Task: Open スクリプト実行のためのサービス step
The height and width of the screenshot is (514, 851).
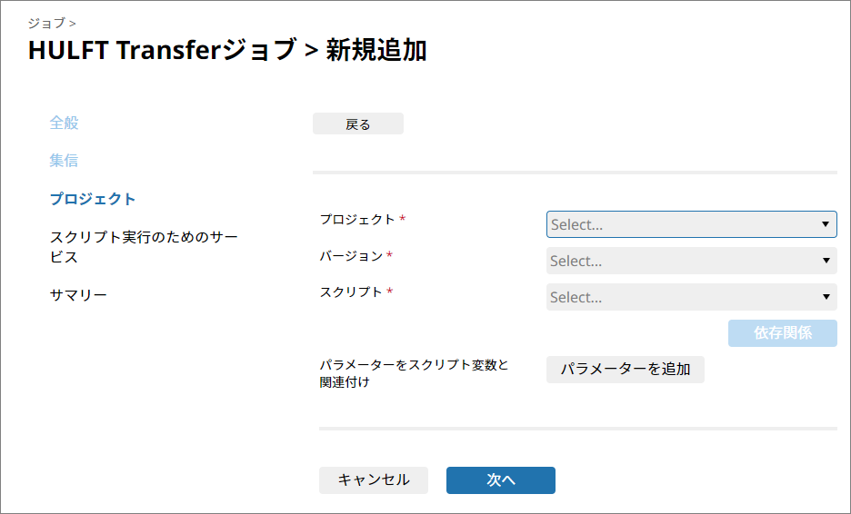Action: pyautogui.click(x=143, y=247)
